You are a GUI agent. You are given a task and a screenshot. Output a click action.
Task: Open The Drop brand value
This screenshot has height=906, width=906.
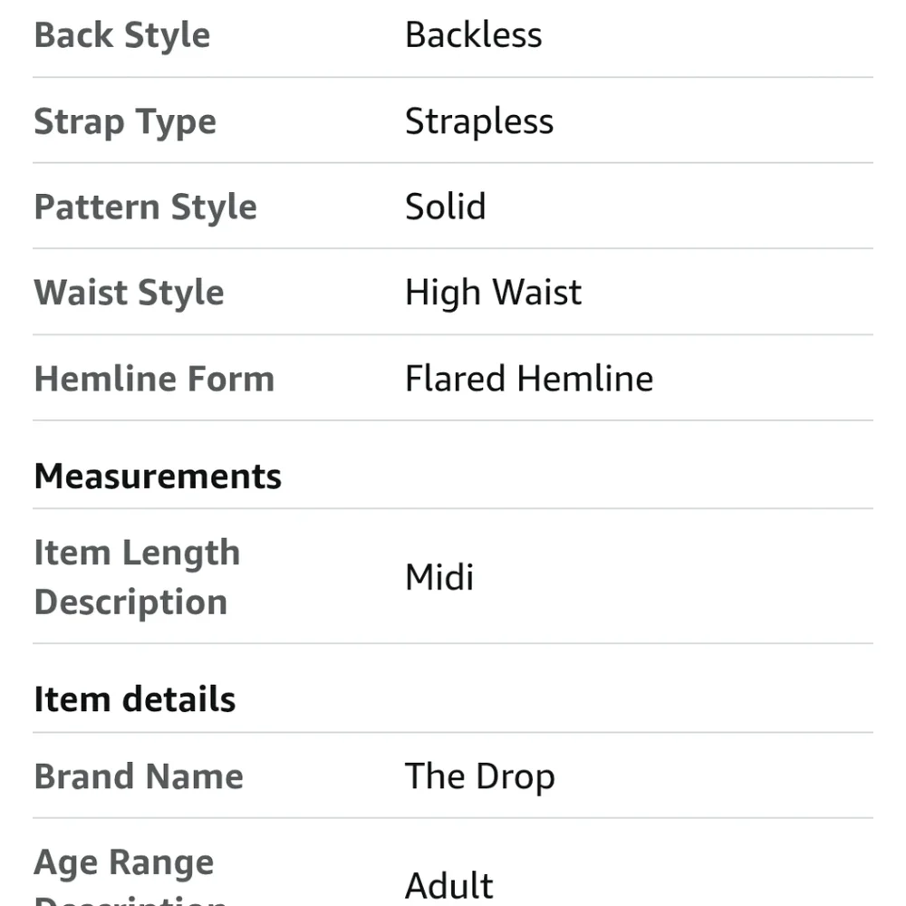tap(479, 776)
